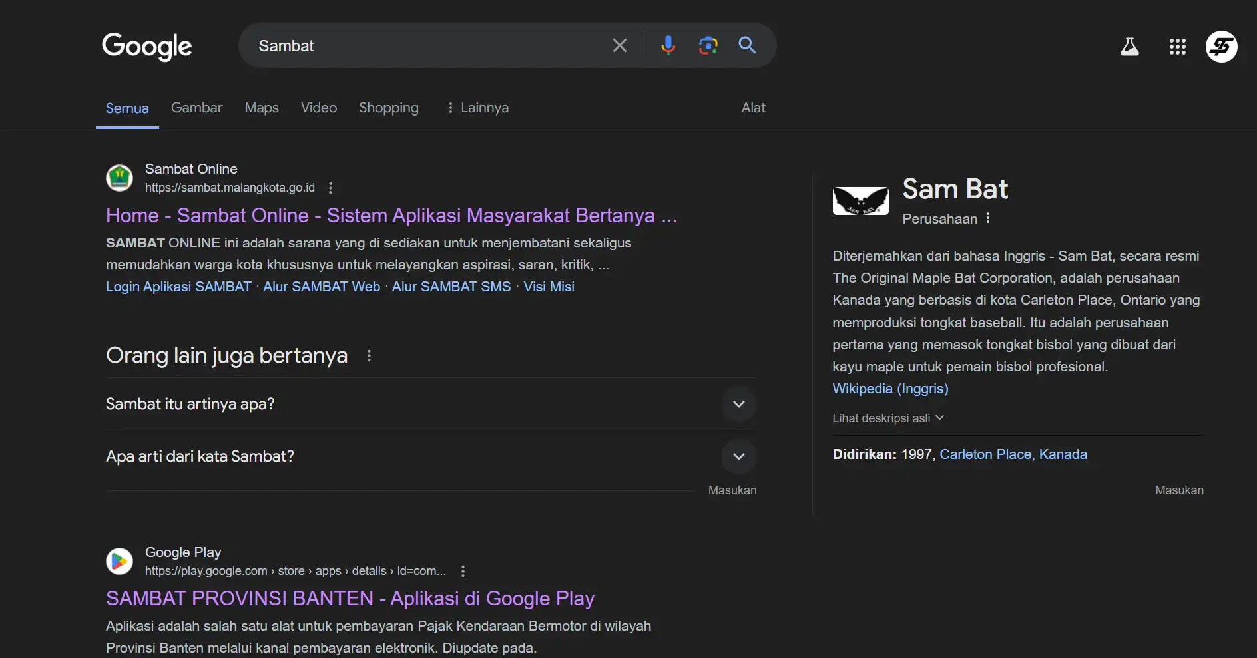The height and width of the screenshot is (658, 1257).
Task: Clear the search box with X icon
Action: point(619,45)
